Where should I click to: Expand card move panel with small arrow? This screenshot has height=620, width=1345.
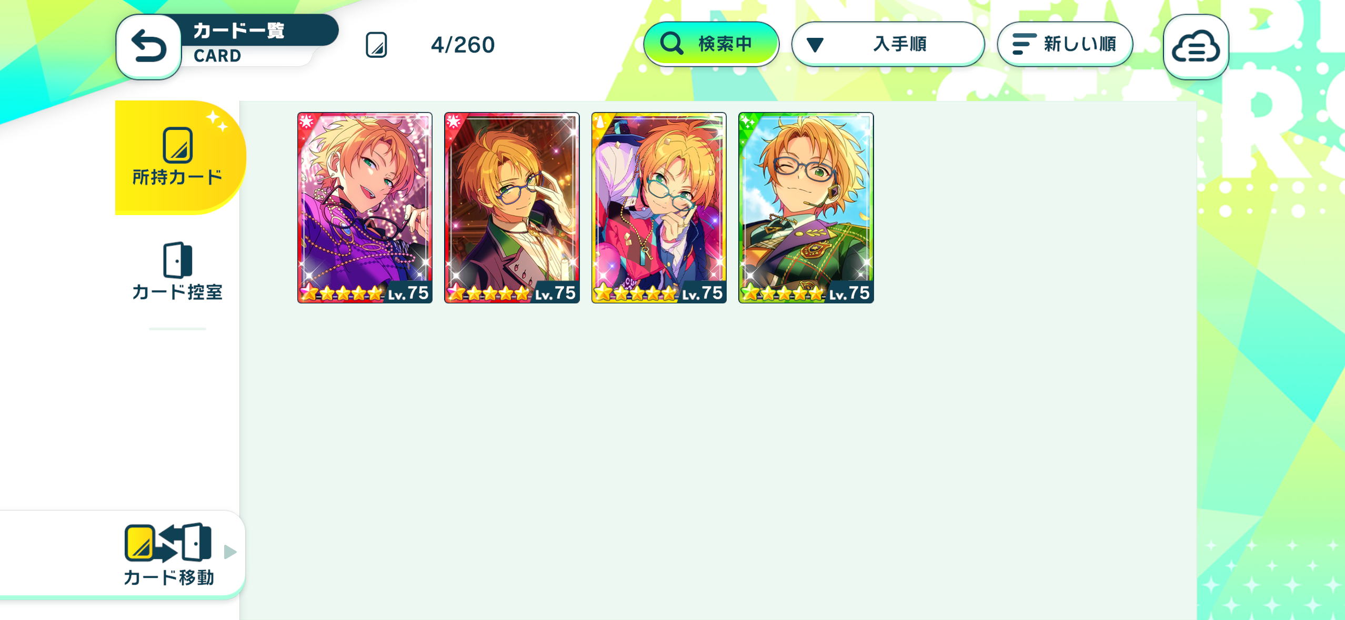(x=230, y=552)
